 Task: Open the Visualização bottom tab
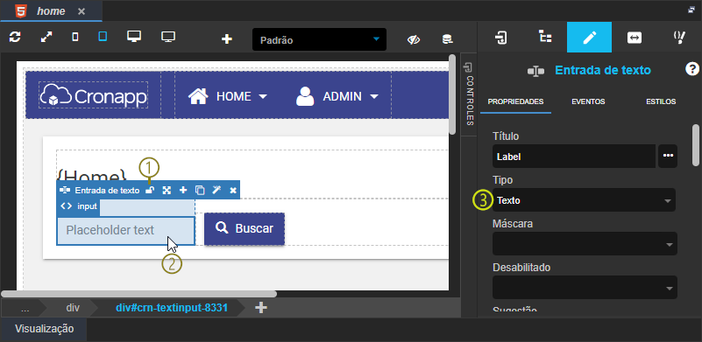pos(45,329)
